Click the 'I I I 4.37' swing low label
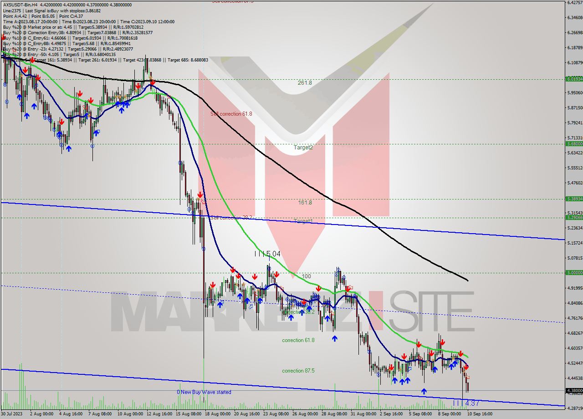Screen dimensions: 583x419 pos(466,404)
